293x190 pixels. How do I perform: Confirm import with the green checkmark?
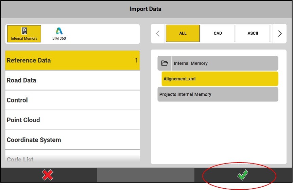click(x=243, y=175)
